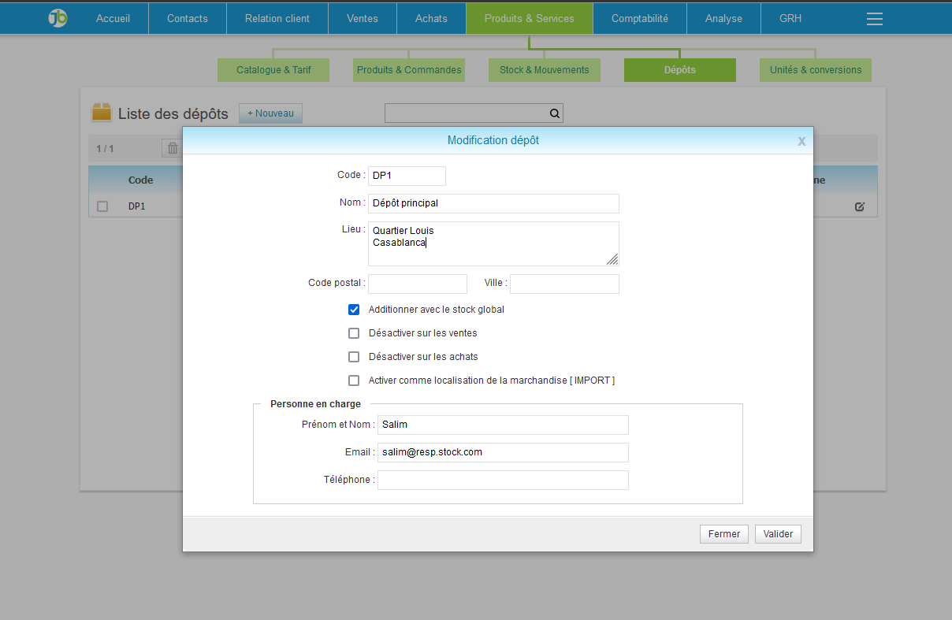
Task: Open the Ventes menu
Action: point(363,18)
